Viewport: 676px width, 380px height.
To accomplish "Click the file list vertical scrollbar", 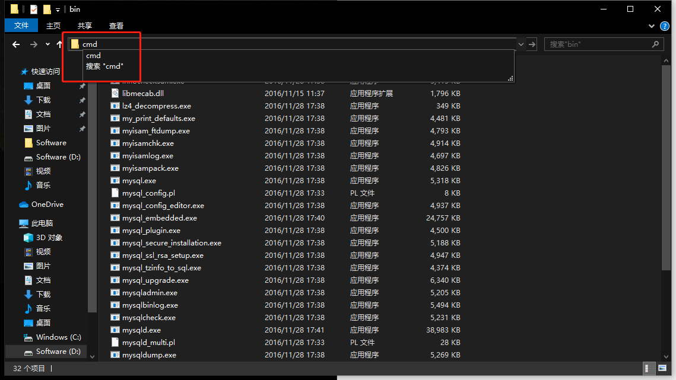I will 666,168.
